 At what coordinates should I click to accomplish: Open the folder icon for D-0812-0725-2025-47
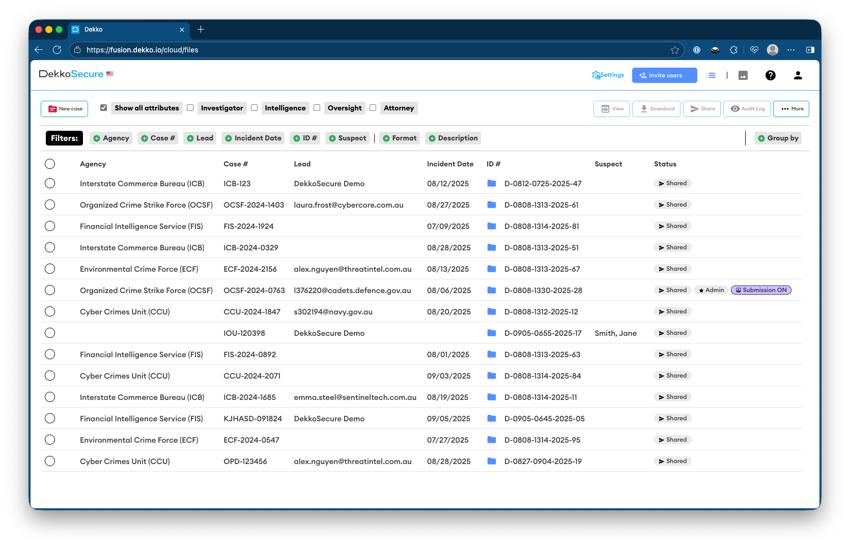click(492, 183)
